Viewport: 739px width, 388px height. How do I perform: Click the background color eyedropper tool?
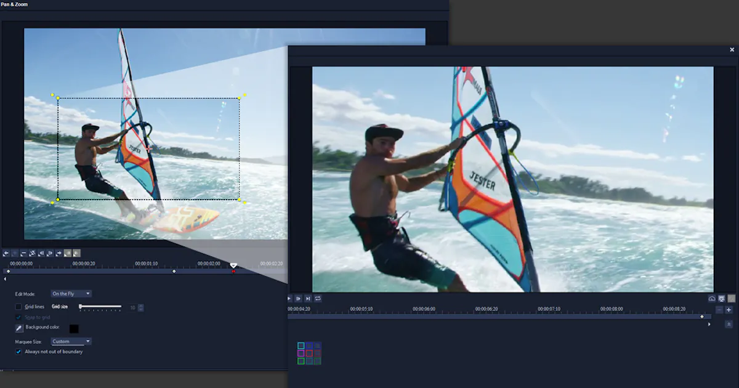(x=19, y=328)
